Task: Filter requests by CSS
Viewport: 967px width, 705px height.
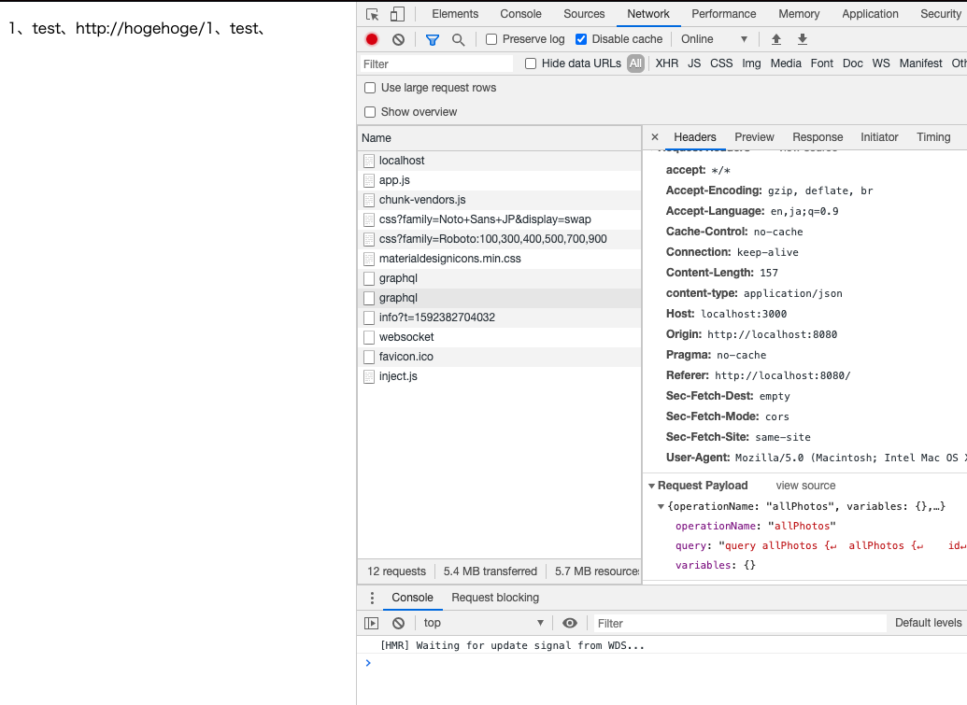Action: (x=721, y=63)
